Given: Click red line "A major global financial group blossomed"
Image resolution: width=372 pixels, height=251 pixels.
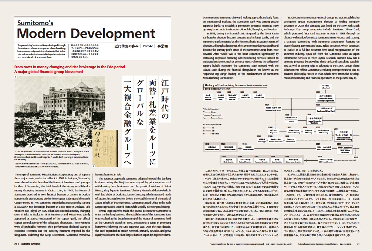Looking at the screenshot, I should 49,72.
